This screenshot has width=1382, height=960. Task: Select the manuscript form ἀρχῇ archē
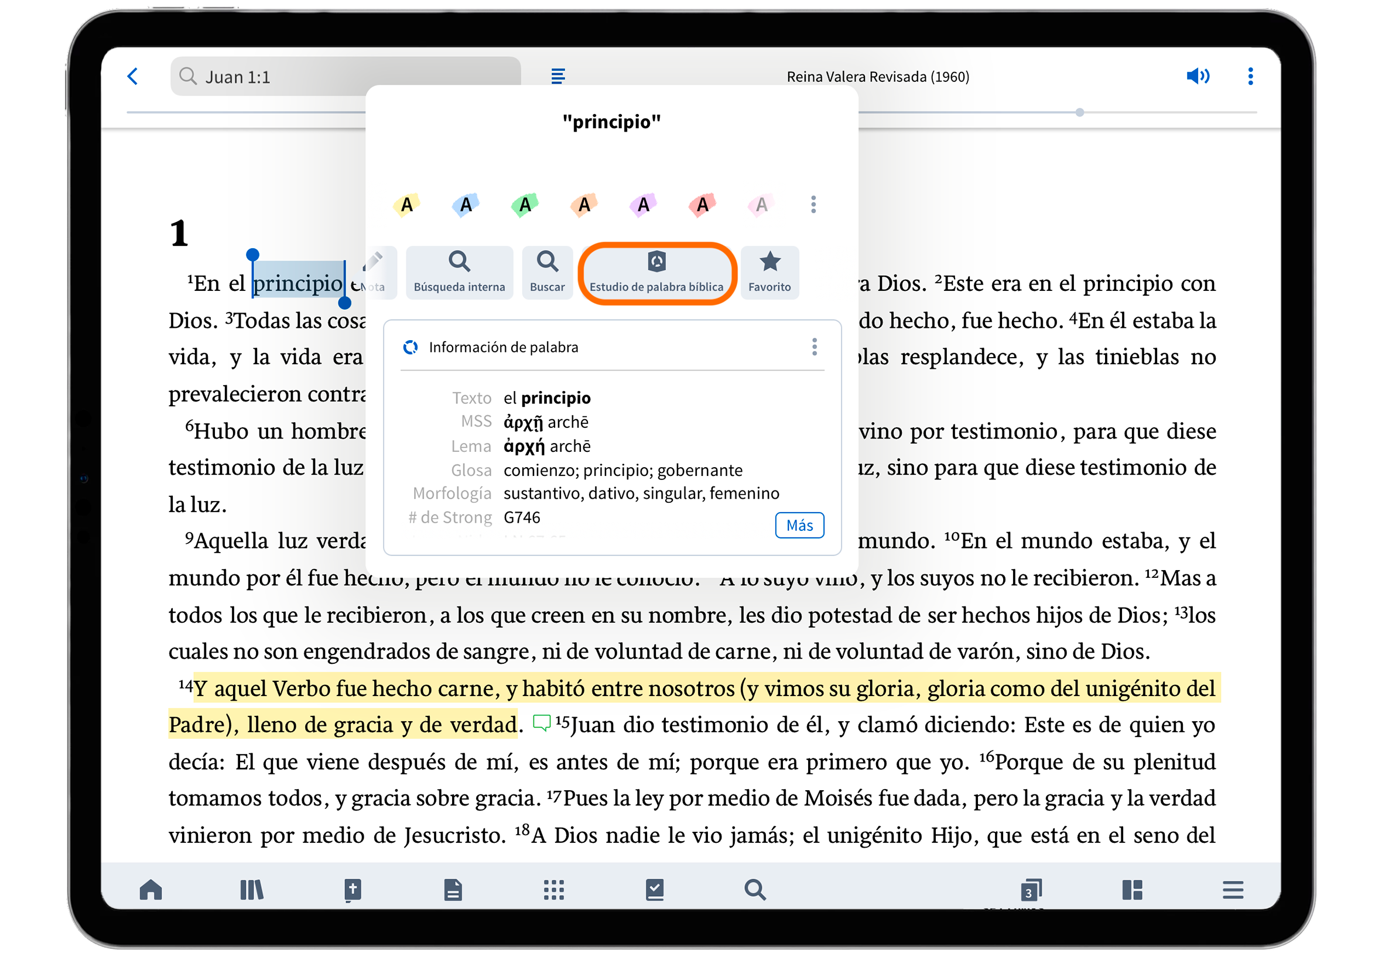coord(545,422)
